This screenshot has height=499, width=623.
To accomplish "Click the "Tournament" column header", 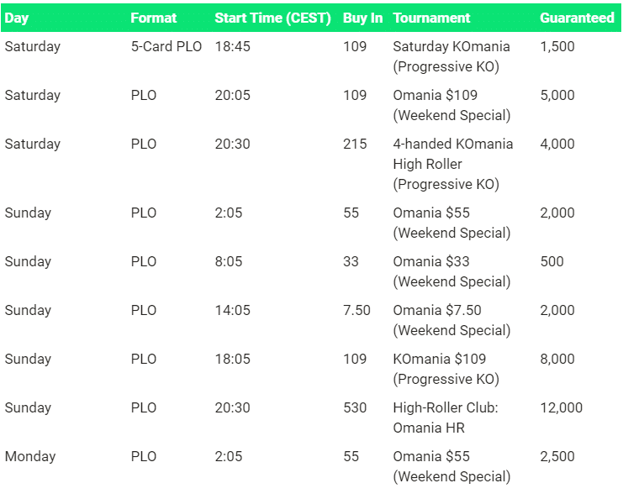I will (x=431, y=18).
